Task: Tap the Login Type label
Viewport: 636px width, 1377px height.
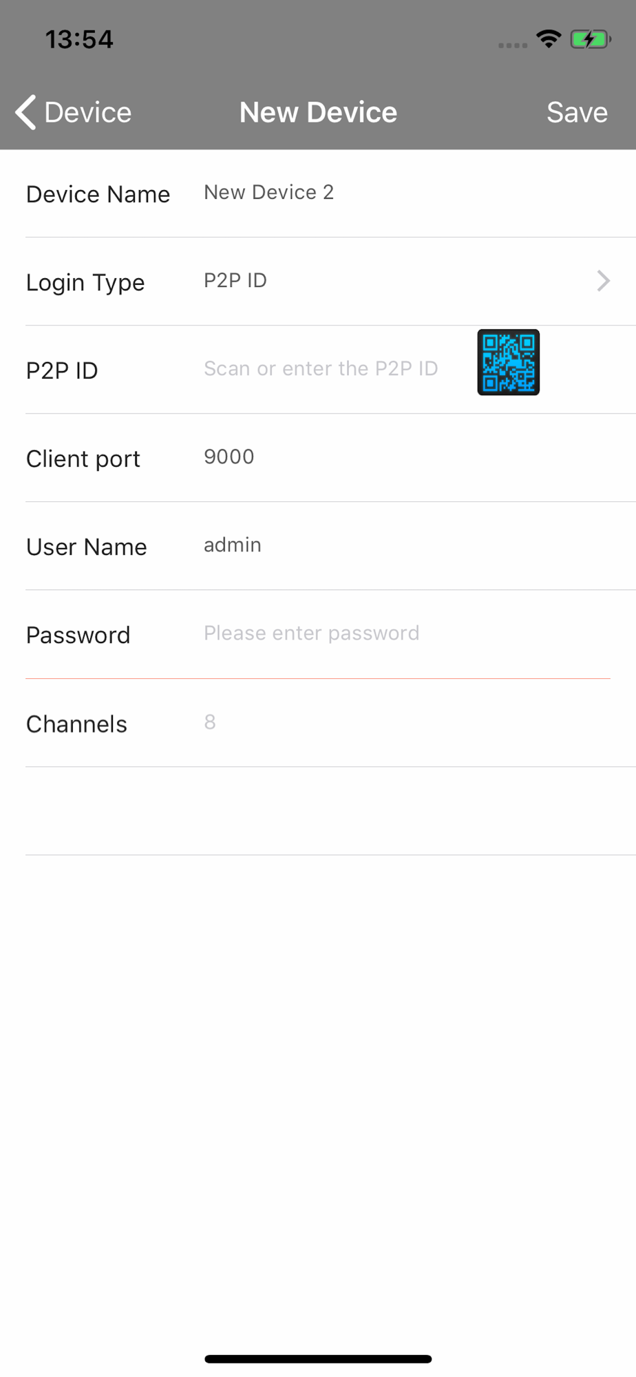Action: [85, 282]
